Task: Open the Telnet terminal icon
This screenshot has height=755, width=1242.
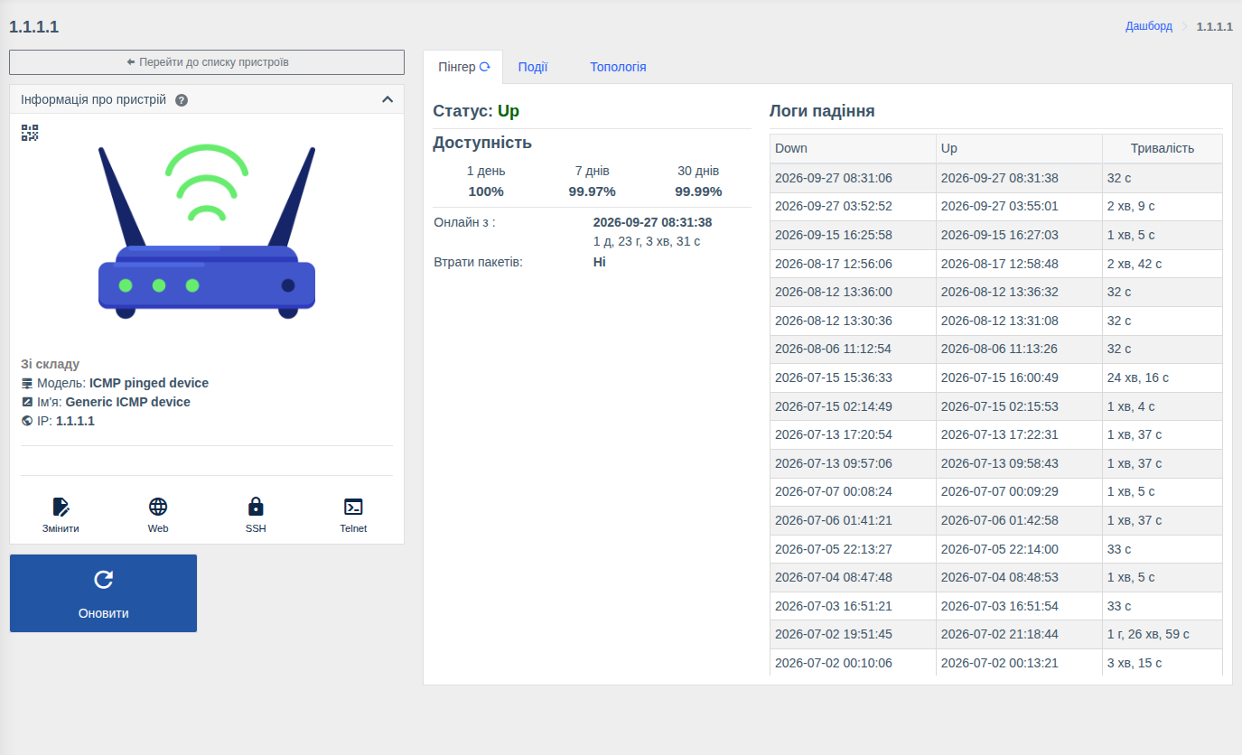Action: 353,507
